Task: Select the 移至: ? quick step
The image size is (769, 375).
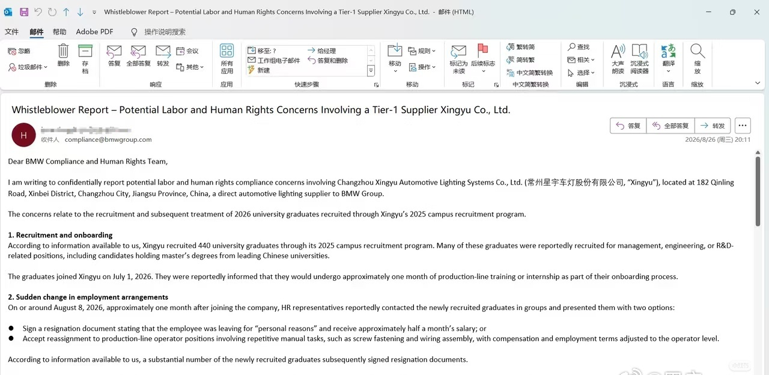Action: (x=262, y=51)
